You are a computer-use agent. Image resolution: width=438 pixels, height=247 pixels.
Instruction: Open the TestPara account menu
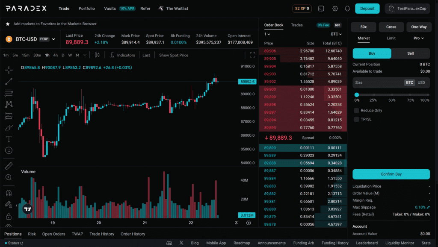click(408, 9)
